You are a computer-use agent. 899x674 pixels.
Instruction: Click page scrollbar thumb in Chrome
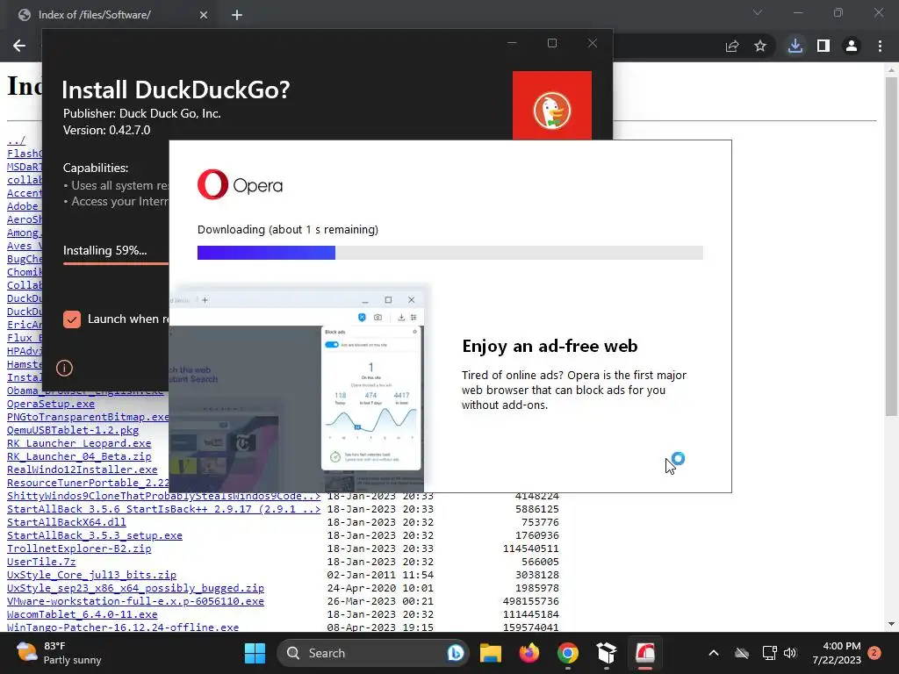tap(891, 247)
